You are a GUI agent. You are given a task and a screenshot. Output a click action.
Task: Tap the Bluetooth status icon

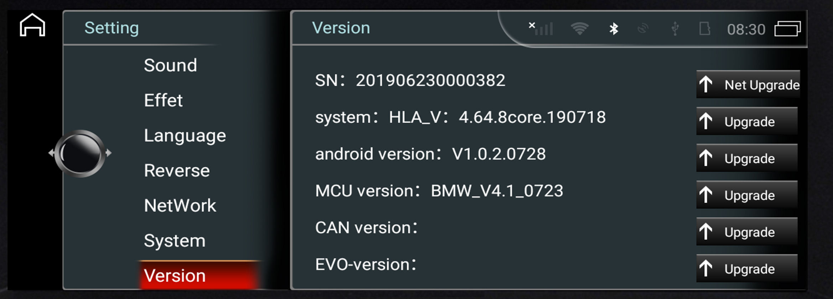click(x=614, y=29)
